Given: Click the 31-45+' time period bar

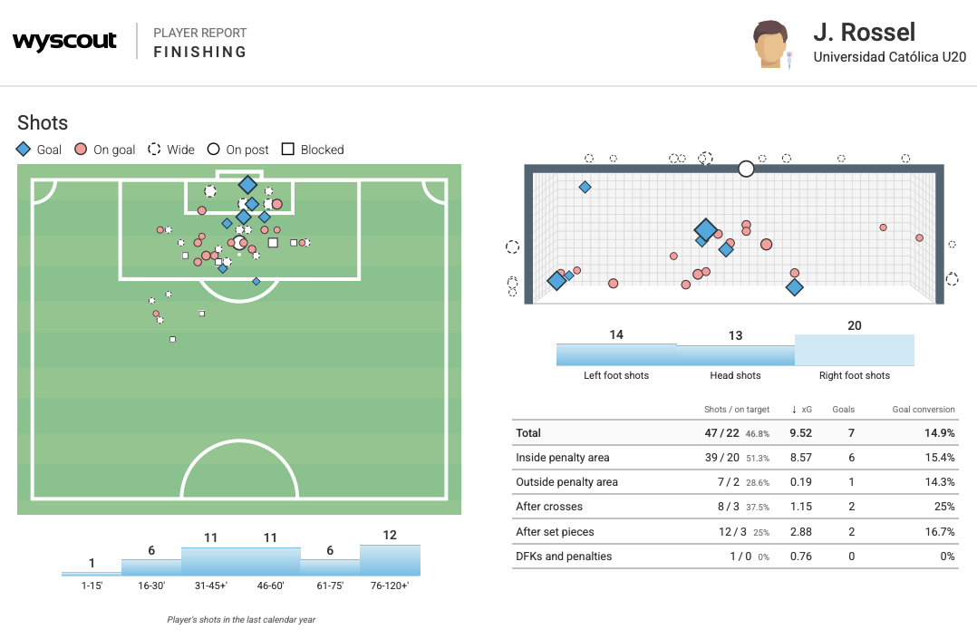Looking at the screenshot, I should click(211, 561).
